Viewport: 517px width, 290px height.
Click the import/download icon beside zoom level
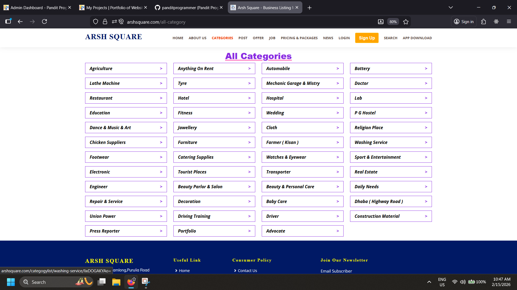click(x=380, y=21)
